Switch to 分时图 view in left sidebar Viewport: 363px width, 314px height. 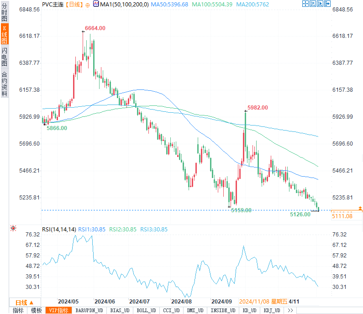4,12
